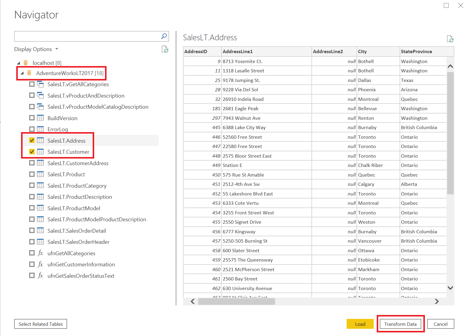Click table icon of SalesLT.SalesOrderDetail
Screen dimensions: 467x336
tap(40, 230)
